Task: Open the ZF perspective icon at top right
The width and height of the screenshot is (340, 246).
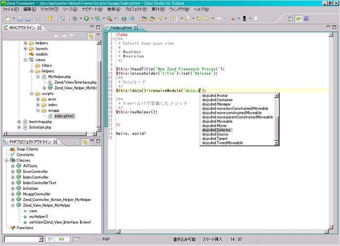Action: pos(300,18)
